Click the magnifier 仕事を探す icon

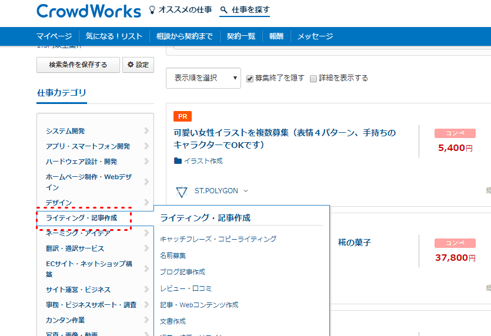(223, 10)
